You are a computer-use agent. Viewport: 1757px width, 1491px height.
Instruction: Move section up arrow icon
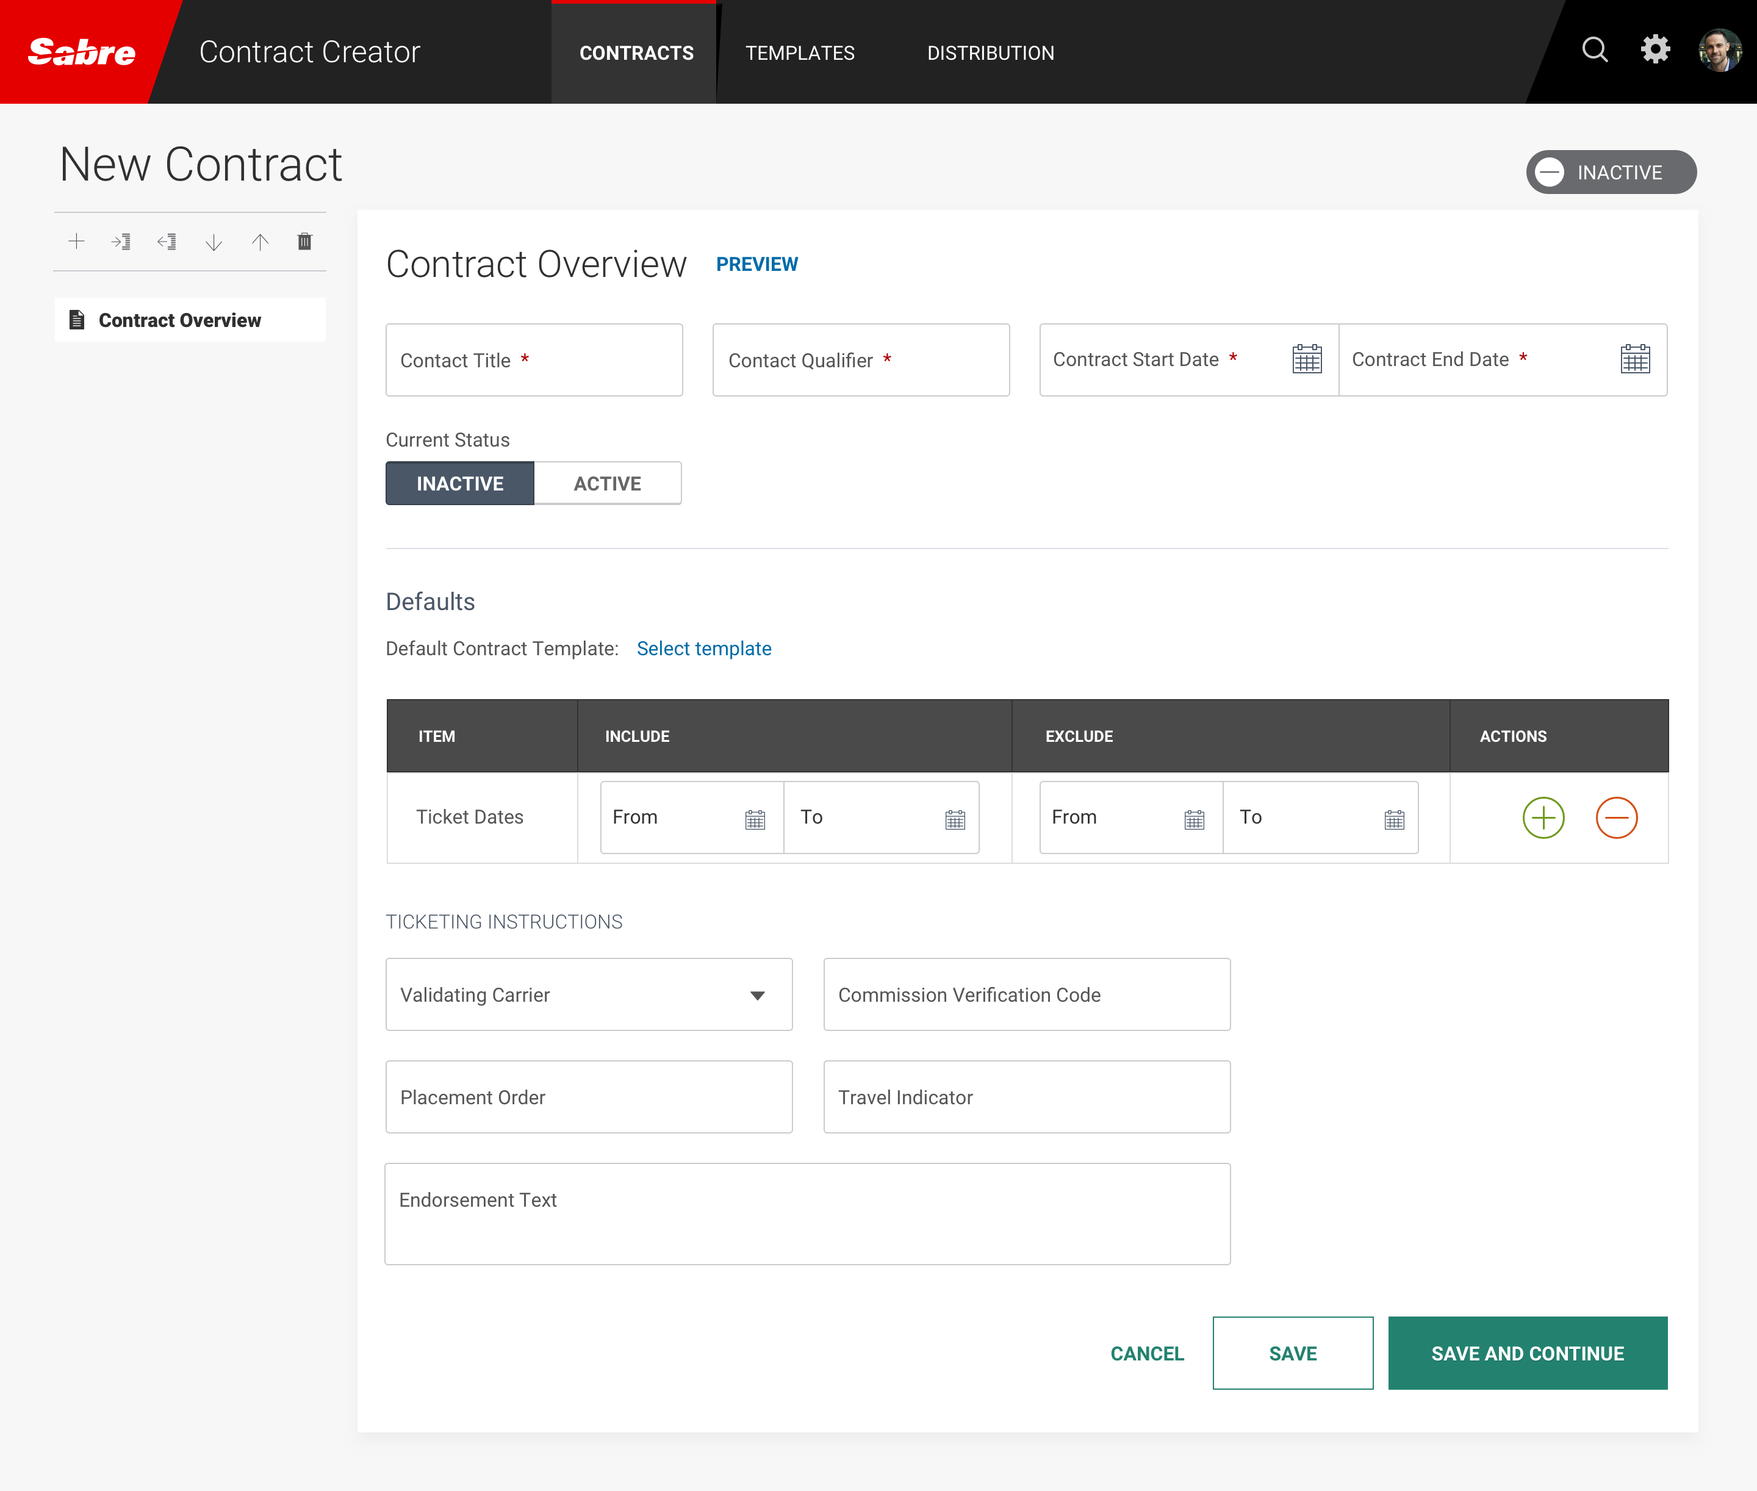pyautogui.click(x=260, y=242)
